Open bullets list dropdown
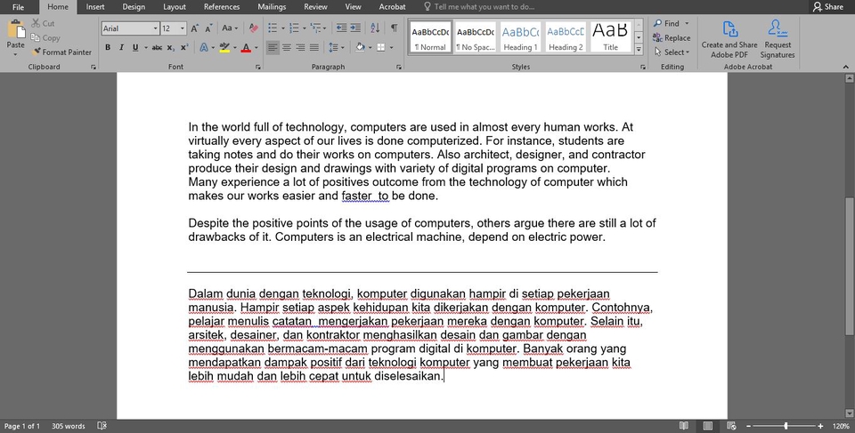855x433 pixels. 282,28
